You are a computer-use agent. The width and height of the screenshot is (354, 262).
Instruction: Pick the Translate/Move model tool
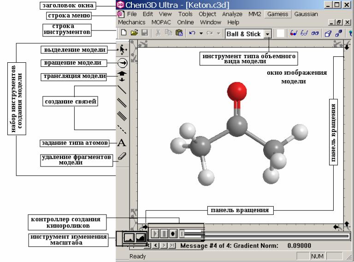[x=122, y=76]
